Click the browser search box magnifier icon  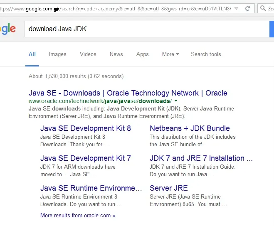point(263,8)
